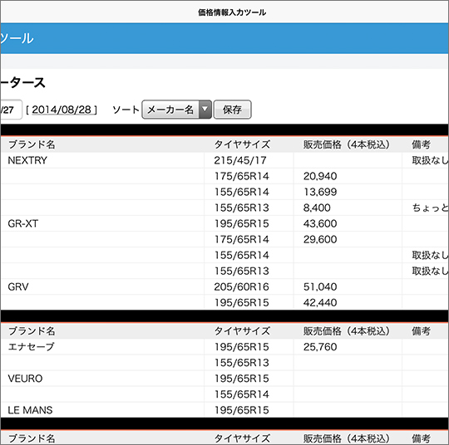Click the VEURO brand name cell
Viewport: 449px width, 445px height.
tap(102, 379)
